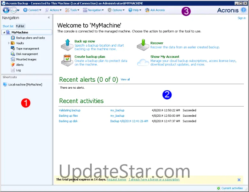This screenshot has height=192, width=249.
Task: Open Tape management
Action: [28, 48]
